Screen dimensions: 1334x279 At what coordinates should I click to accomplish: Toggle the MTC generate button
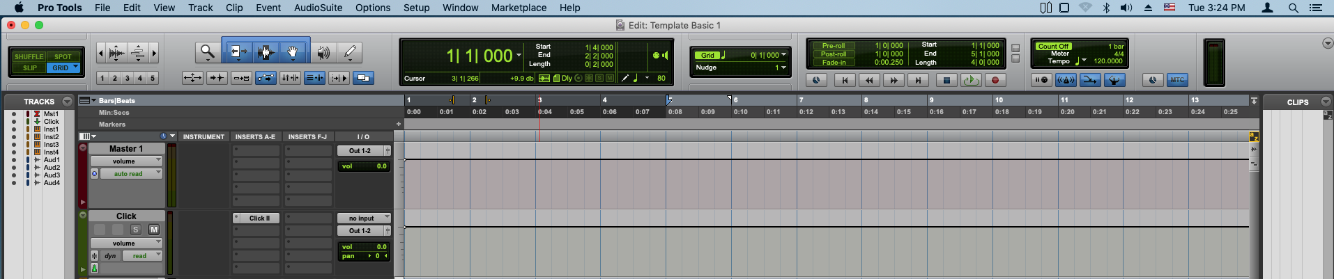click(1177, 80)
